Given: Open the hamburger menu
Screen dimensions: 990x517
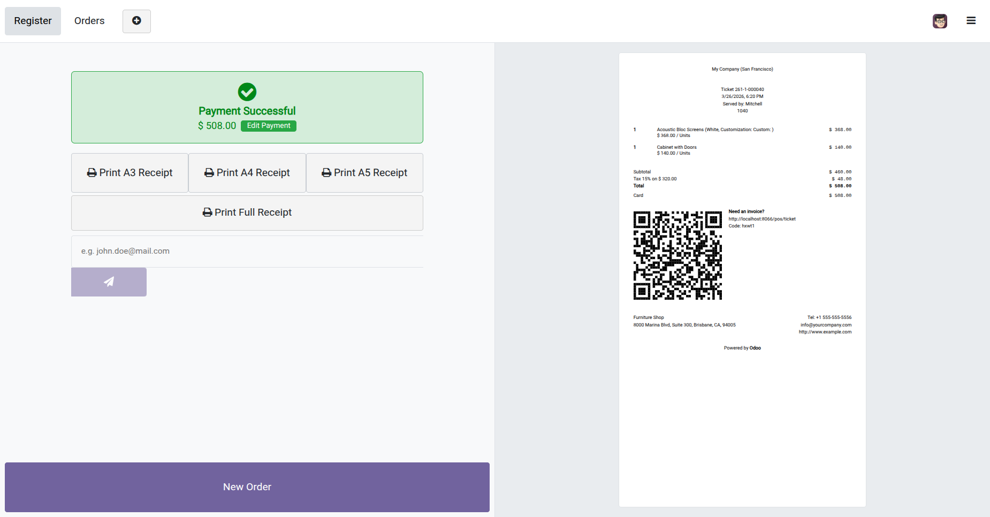Looking at the screenshot, I should click(971, 21).
